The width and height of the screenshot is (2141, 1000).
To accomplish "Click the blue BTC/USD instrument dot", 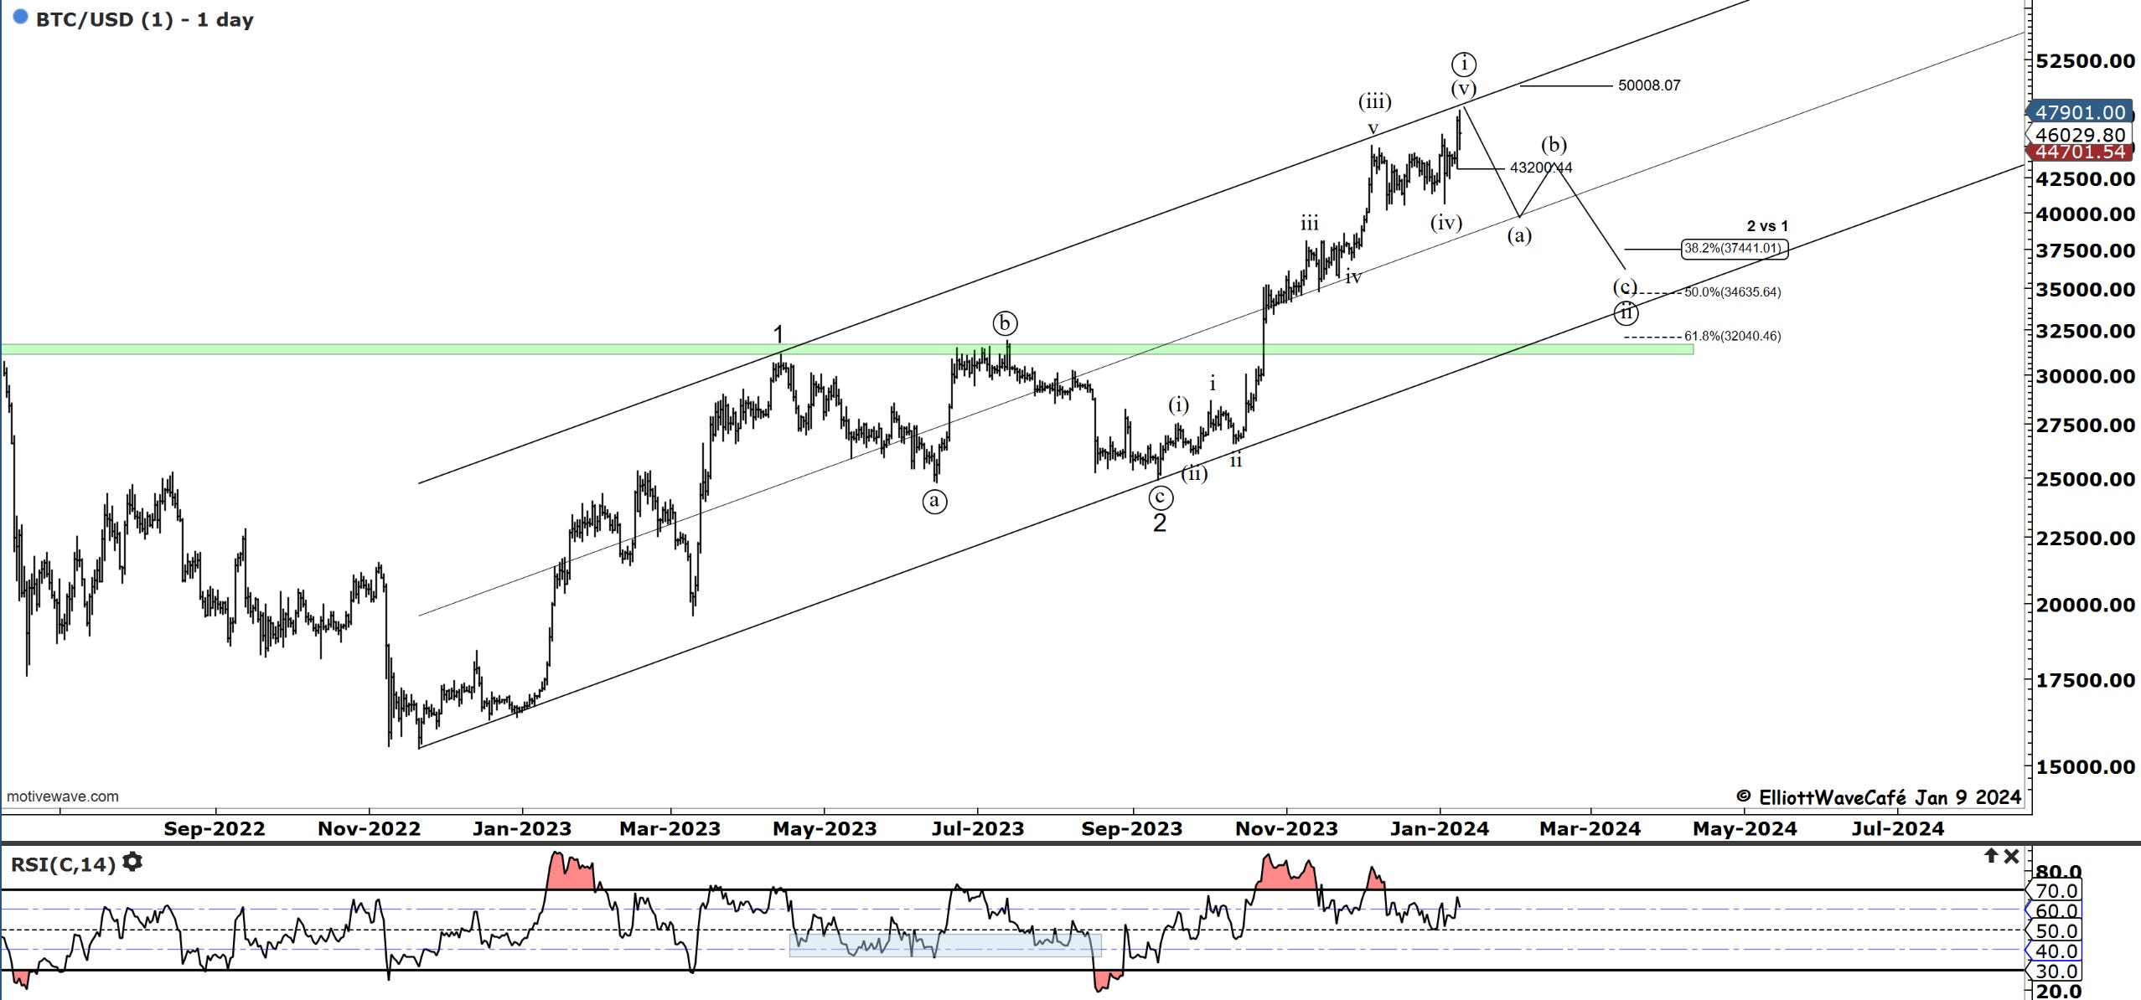I will tap(20, 17).
